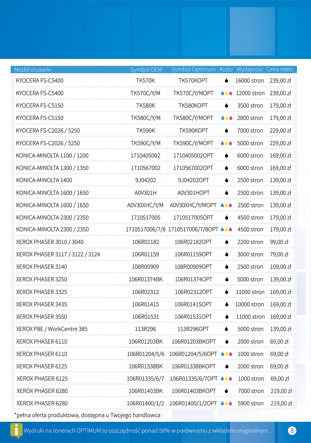The image size is (311, 443).
Task: Select the "Symbol Optimum" column header
Action: pos(194,69)
